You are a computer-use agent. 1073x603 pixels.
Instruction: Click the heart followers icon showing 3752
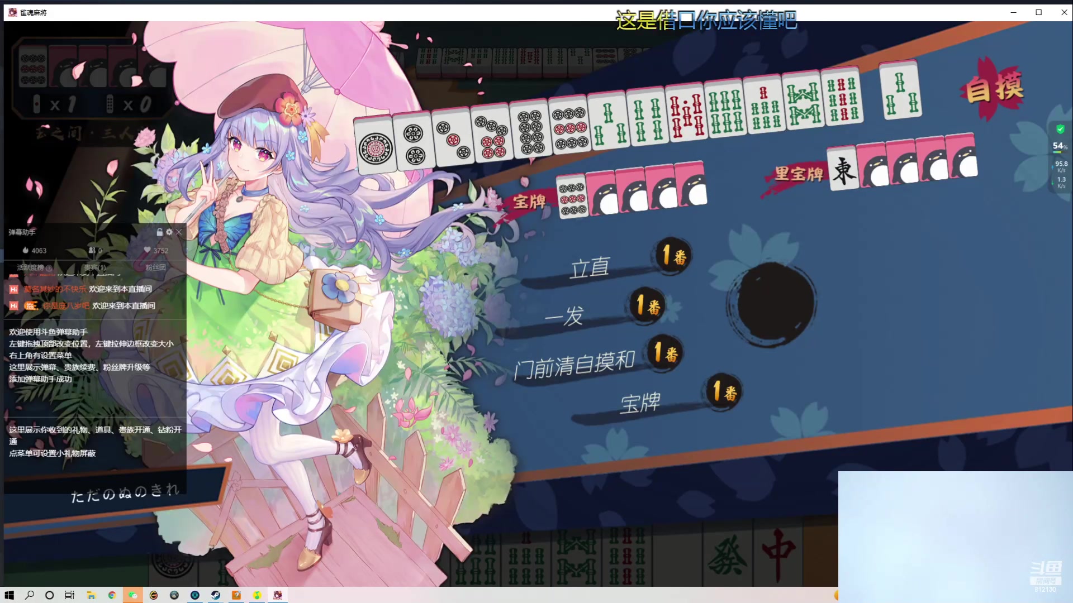(147, 250)
